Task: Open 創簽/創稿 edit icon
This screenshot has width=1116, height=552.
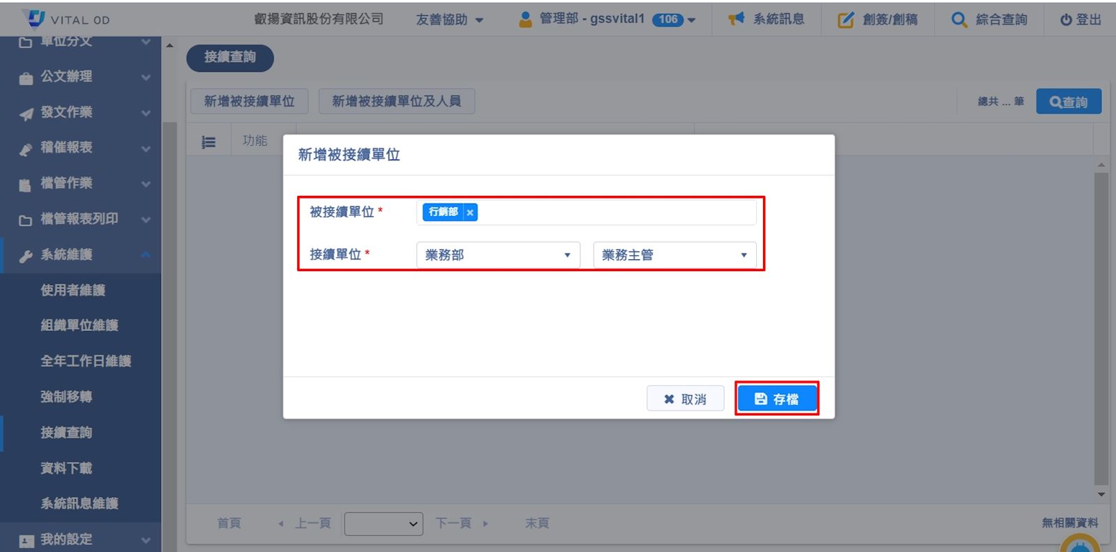Action: pos(845,20)
